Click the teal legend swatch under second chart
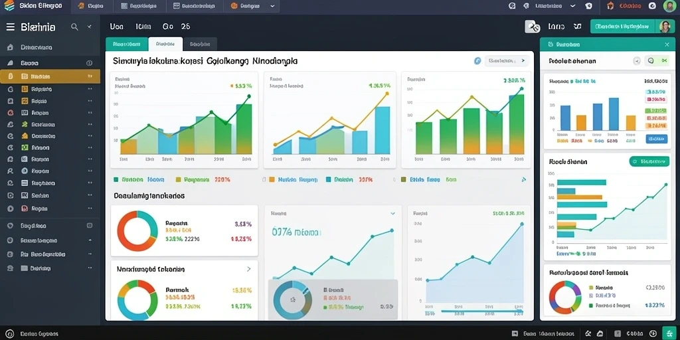 [x=328, y=179]
